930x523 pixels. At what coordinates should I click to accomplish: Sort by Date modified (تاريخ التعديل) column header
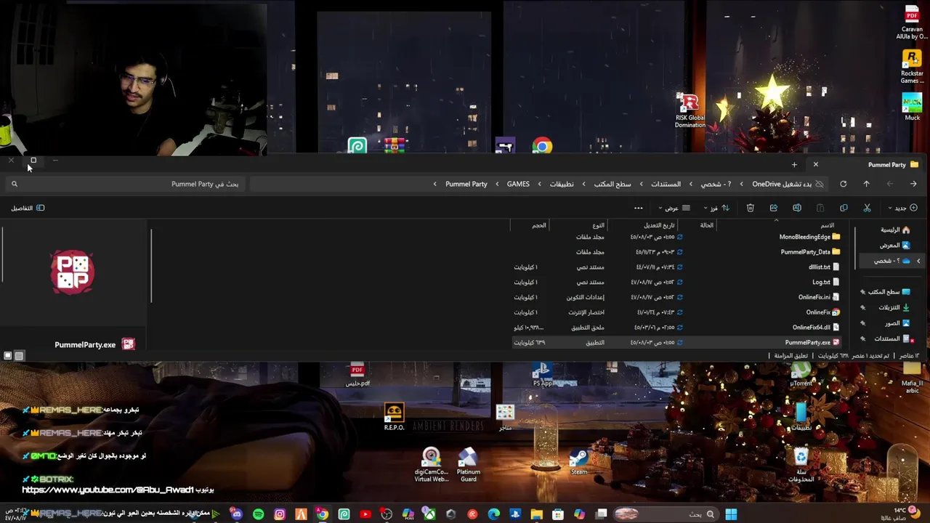(x=658, y=225)
